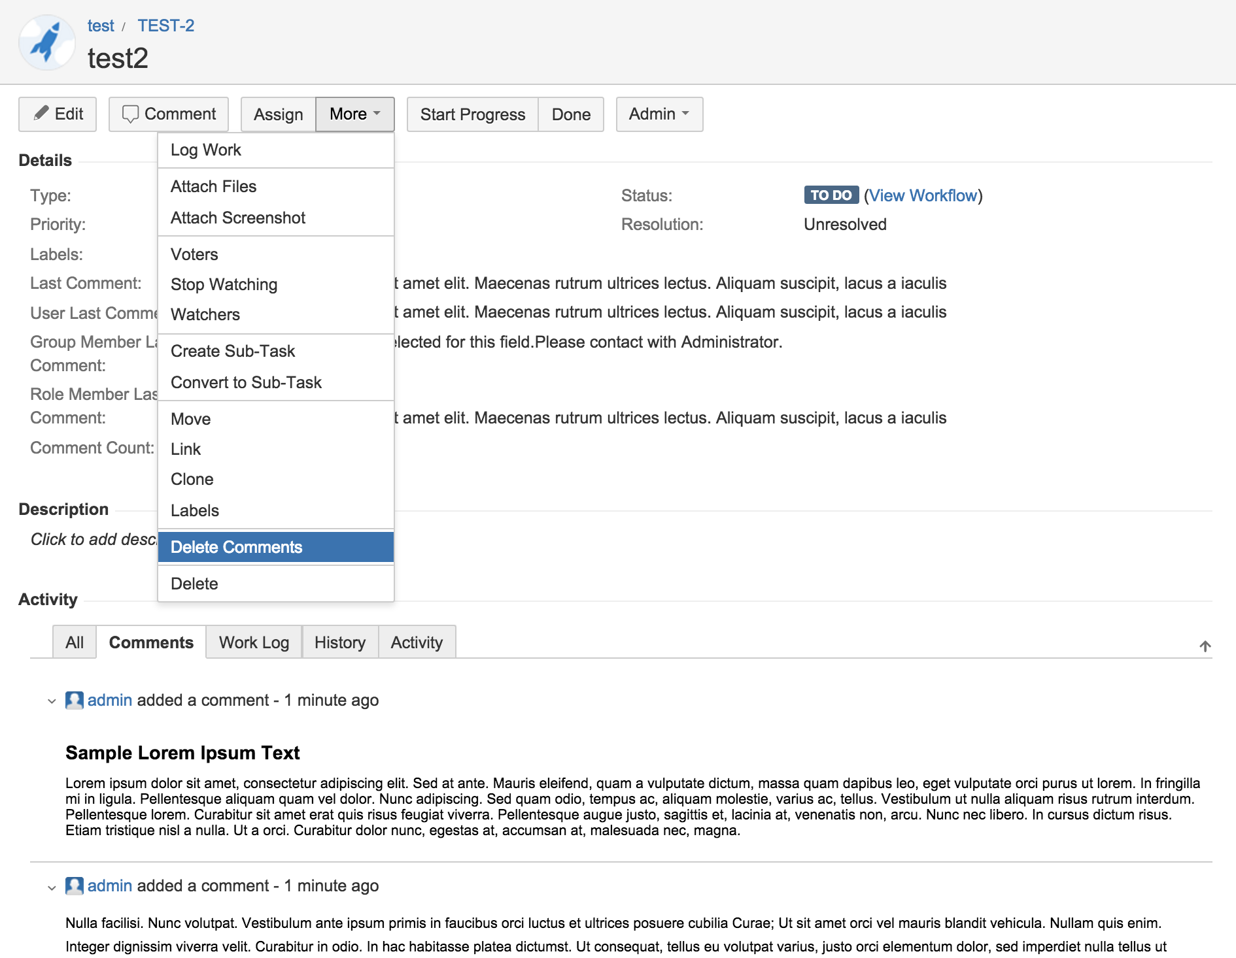Select Voters menu item
The height and width of the screenshot is (958, 1236).
click(276, 255)
